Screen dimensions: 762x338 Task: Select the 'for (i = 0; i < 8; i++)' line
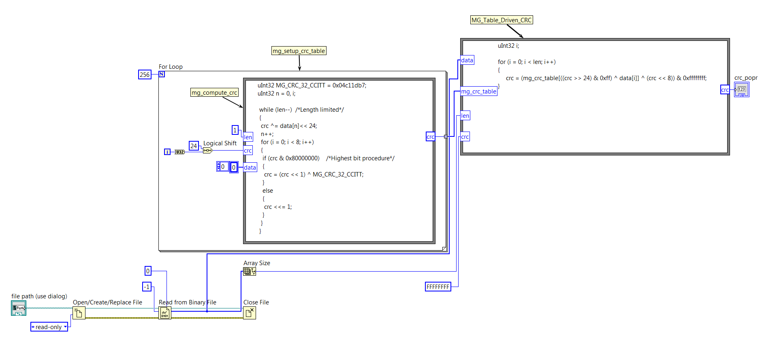tap(288, 142)
